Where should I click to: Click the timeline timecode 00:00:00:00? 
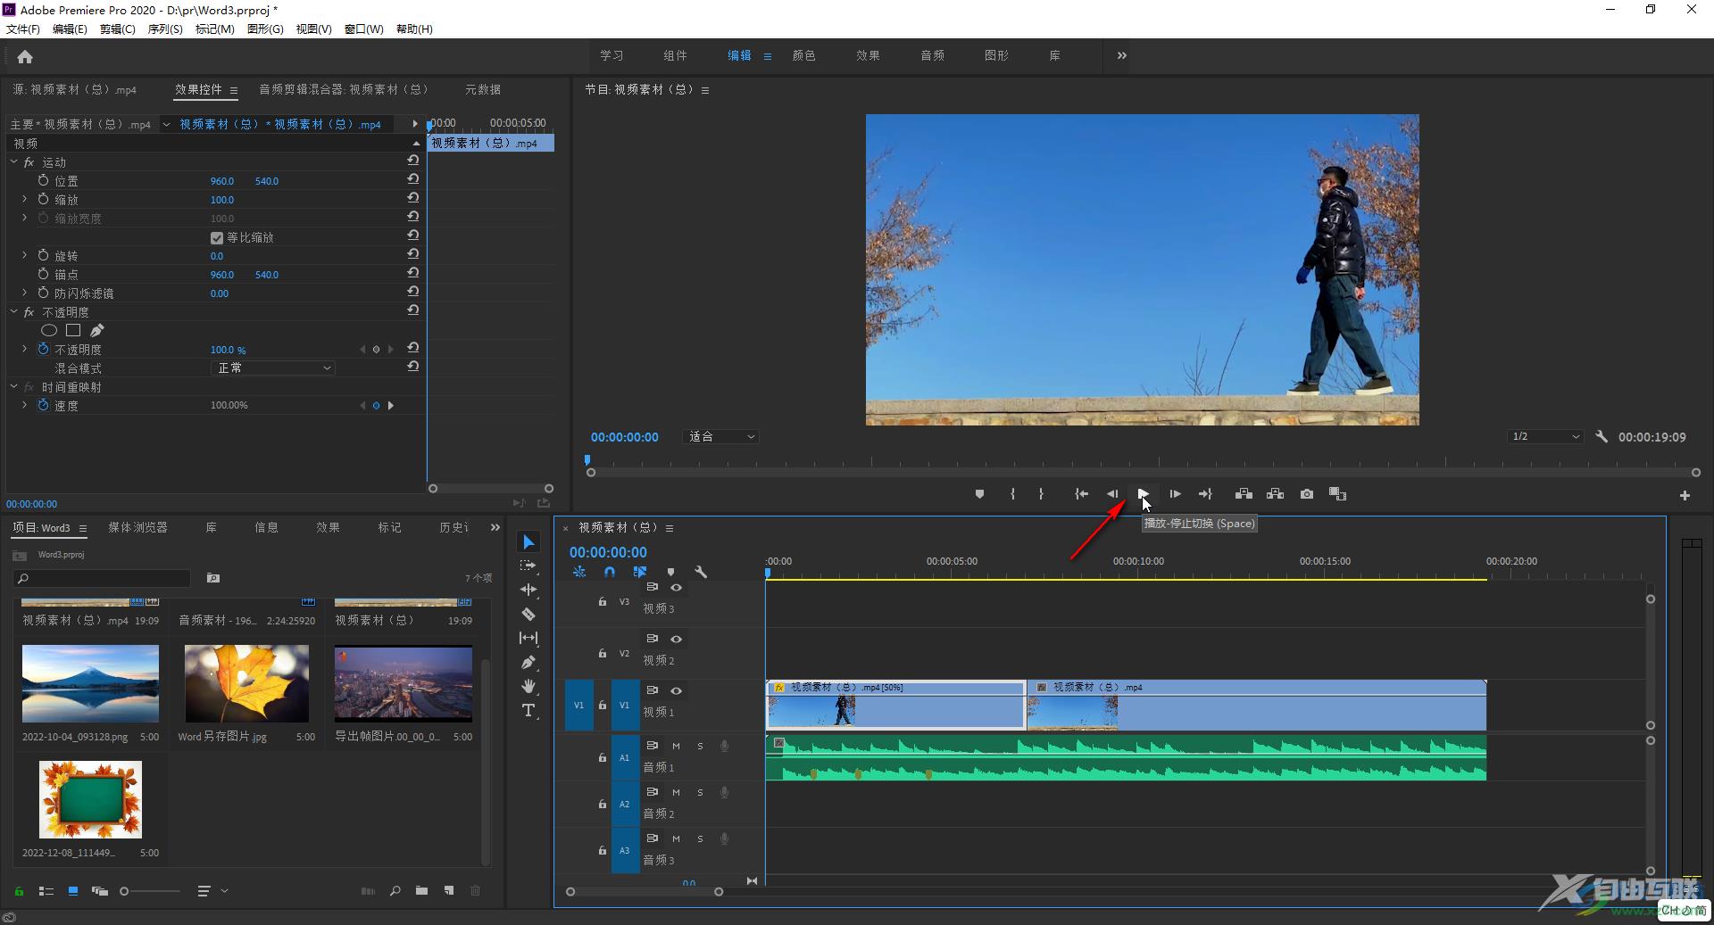[x=608, y=552]
